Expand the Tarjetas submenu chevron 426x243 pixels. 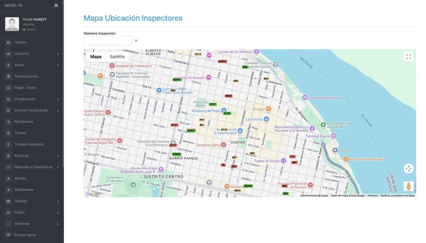(x=58, y=201)
